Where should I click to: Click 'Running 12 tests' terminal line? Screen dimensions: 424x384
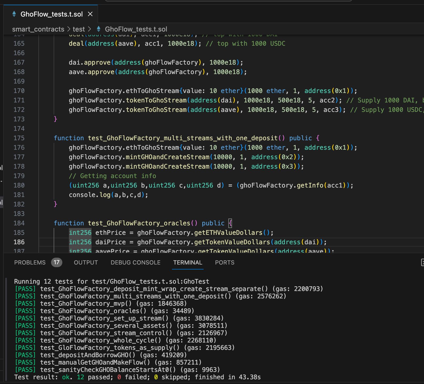click(x=112, y=282)
